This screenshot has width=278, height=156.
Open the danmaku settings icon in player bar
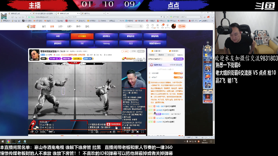click(114, 132)
